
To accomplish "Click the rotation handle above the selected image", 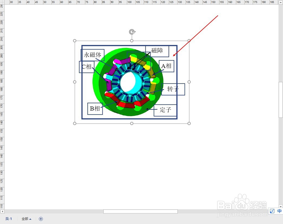I will click(x=132, y=32).
